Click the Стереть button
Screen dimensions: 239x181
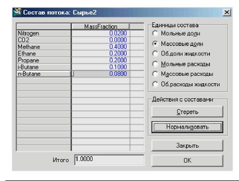click(x=187, y=112)
